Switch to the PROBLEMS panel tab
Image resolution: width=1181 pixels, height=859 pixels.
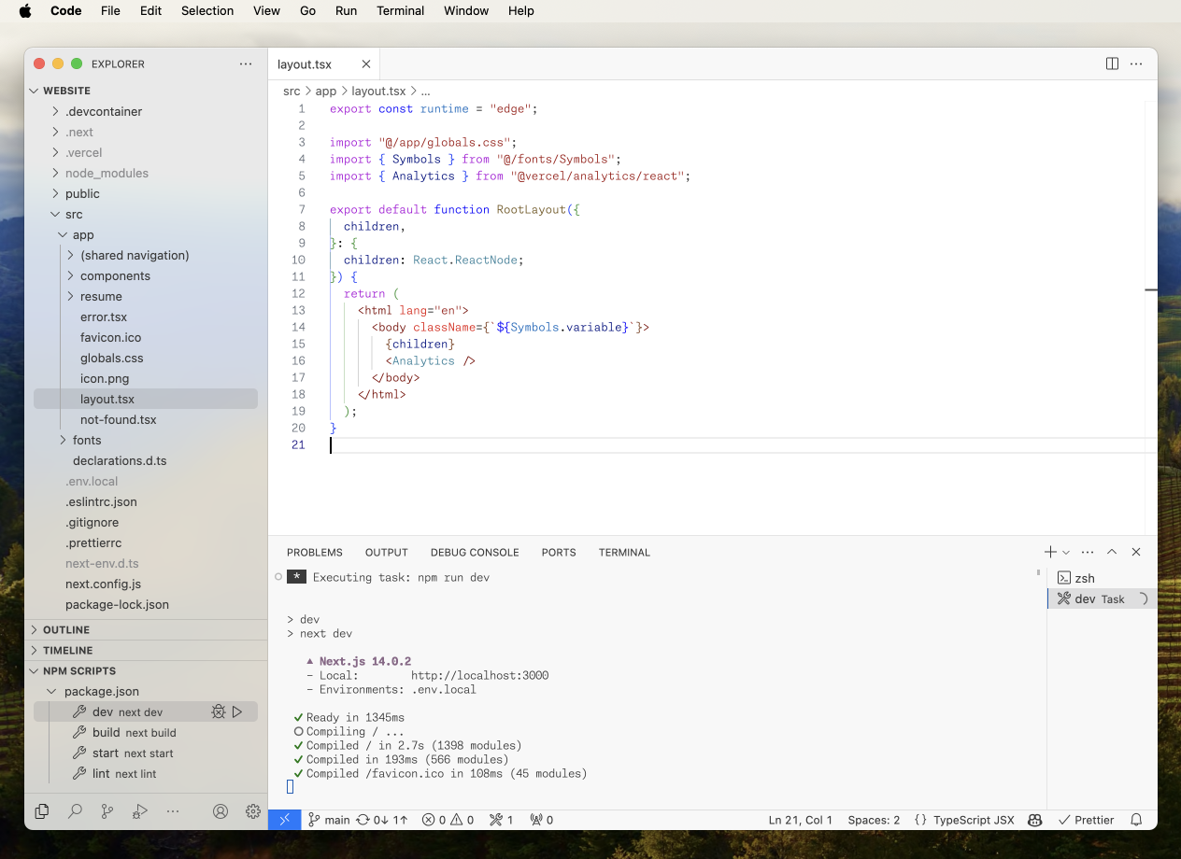315,553
